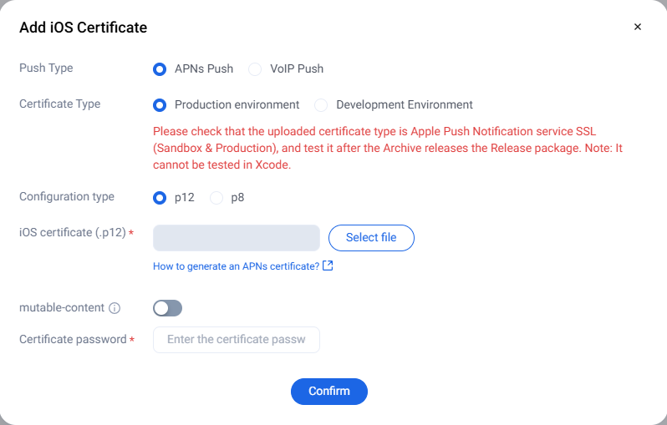The width and height of the screenshot is (667, 425).
Task: Click the mutable-content label text
Action: click(x=62, y=307)
